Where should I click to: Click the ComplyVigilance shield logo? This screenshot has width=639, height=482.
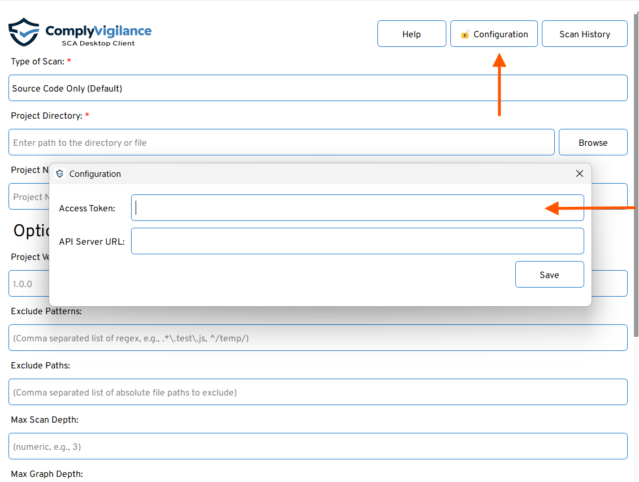click(x=24, y=32)
